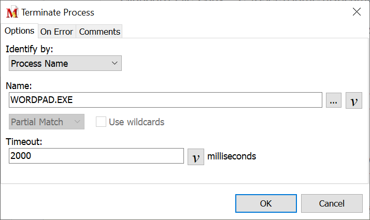Image resolution: width=370 pixels, height=220 pixels.
Task: Close the Terminate Process dialog
Action: click(357, 12)
